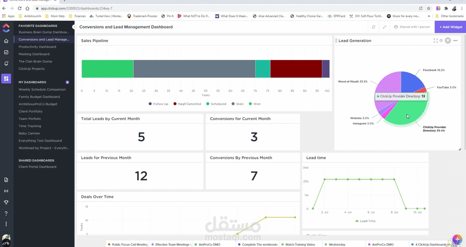This screenshot has width=466, height=247.
Task: Click Conversions By Previous Month value 7
Action: coord(254,176)
